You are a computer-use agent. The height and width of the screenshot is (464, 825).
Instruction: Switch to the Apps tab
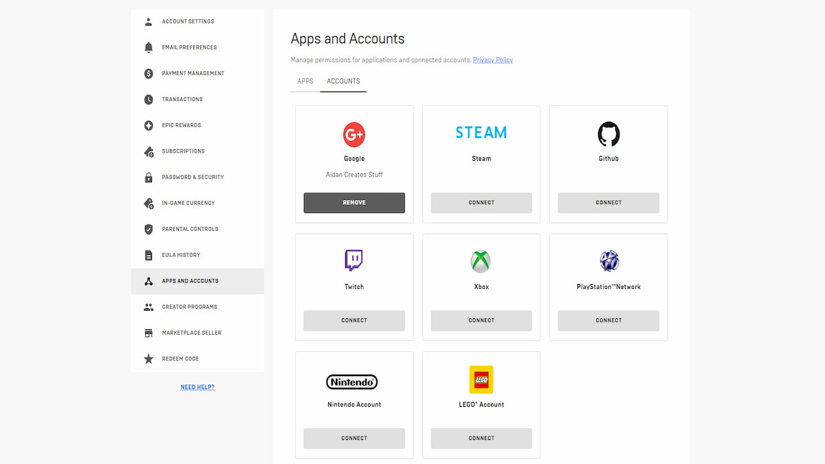pyautogui.click(x=305, y=81)
